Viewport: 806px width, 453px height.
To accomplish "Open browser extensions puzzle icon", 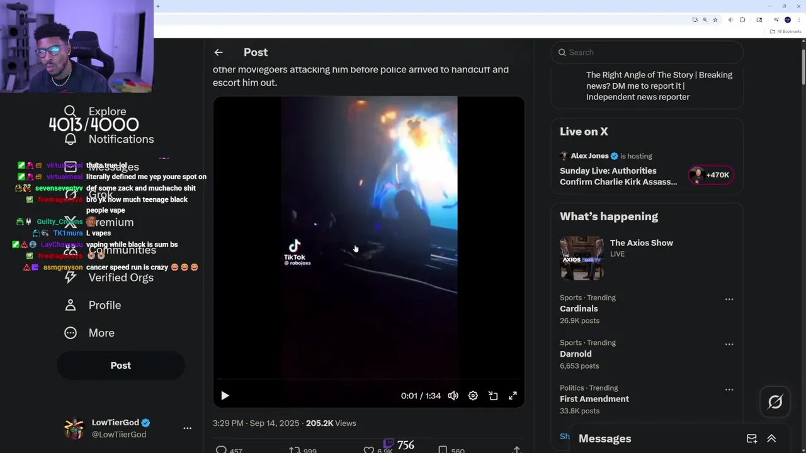I will [x=742, y=20].
